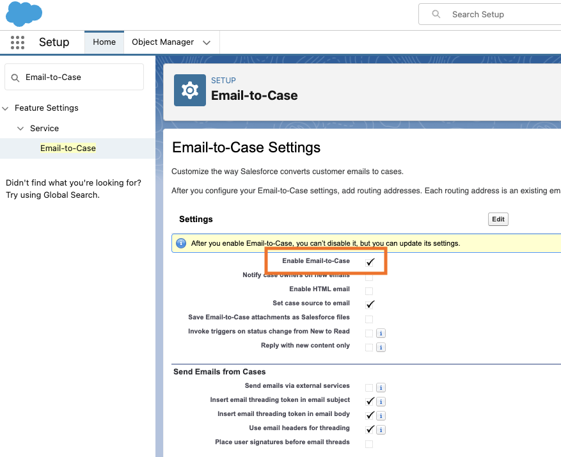The image size is (561, 457).
Task: Switch to the Home tab
Action: click(104, 42)
